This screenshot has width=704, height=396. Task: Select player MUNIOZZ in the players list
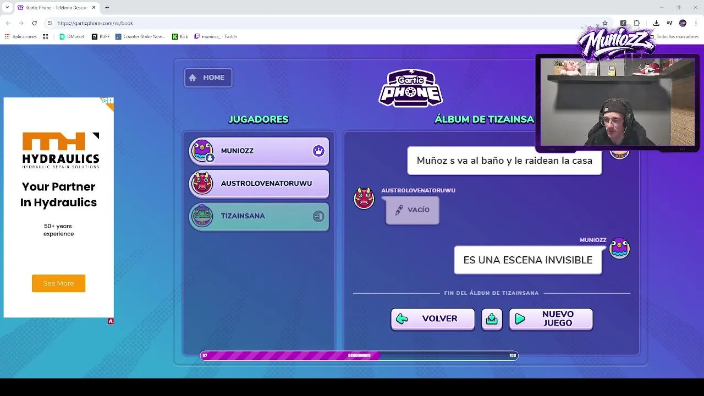[259, 151]
